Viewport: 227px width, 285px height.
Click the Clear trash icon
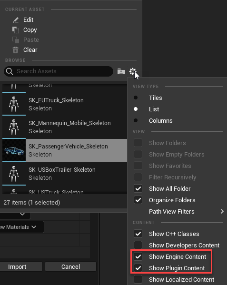[x=15, y=50]
